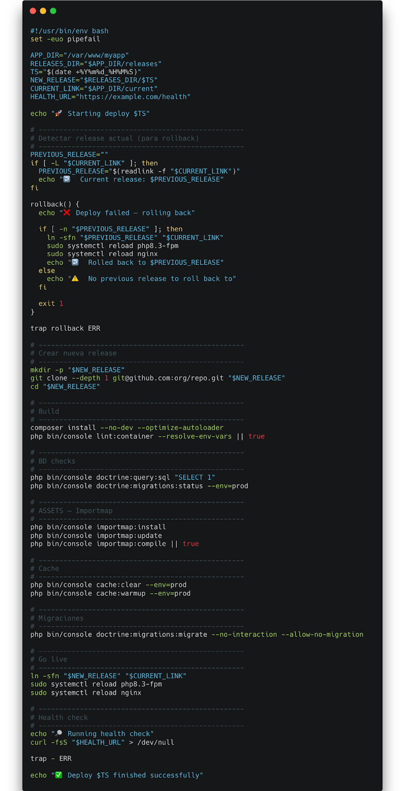405x791 pixels.
Task: Close the window with the red dot
Action: (33, 11)
